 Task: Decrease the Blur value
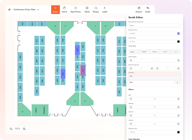(x=131, y=99)
